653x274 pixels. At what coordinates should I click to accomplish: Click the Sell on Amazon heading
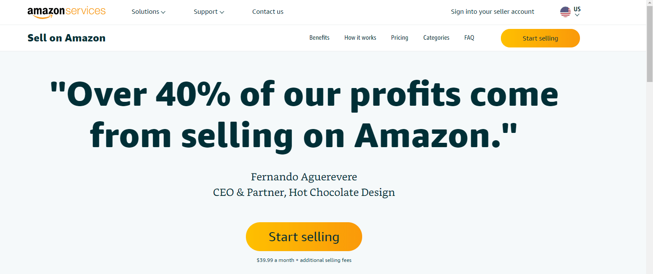point(67,38)
